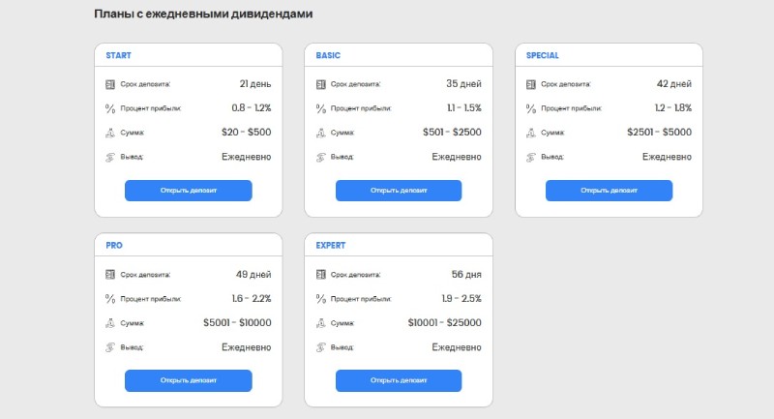Click the withdrawal icon in PRO plan
The width and height of the screenshot is (774, 419).
point(110,346)
